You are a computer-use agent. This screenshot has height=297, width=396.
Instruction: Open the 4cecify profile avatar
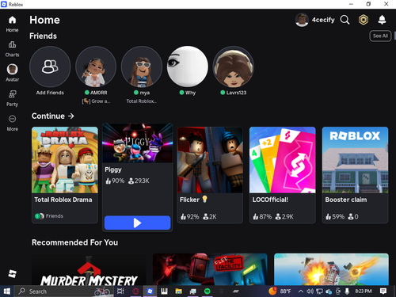[x=302, y=20]
